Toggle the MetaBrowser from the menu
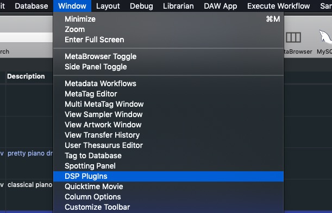Screen dimensions: 332x213 [168, 56]
